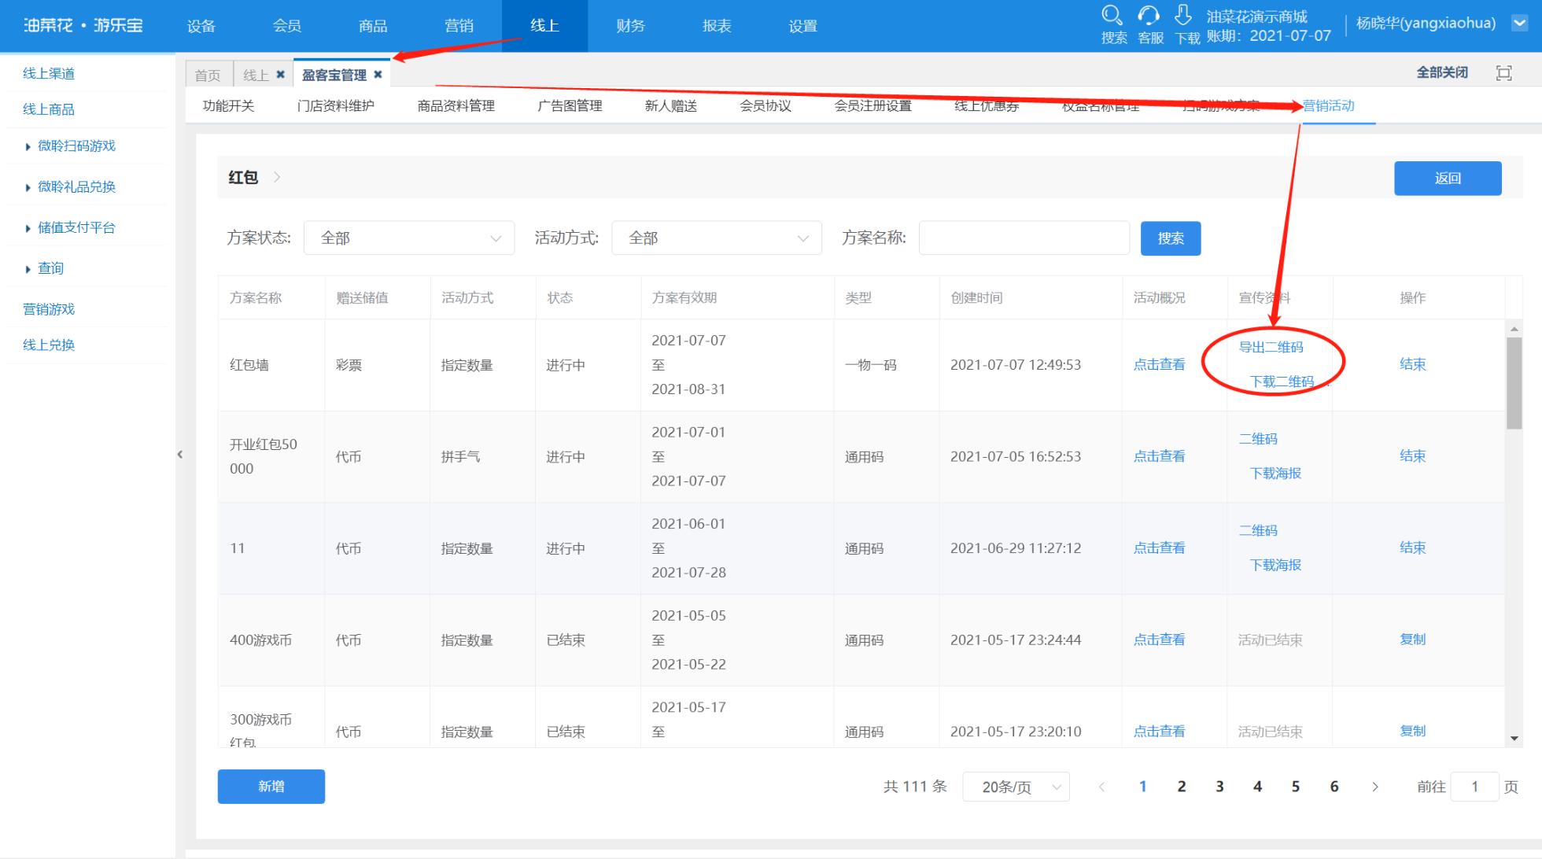End the 红包墙 plan with 结束
This screenshot has width=1542, height=859.
[1413, 364]
